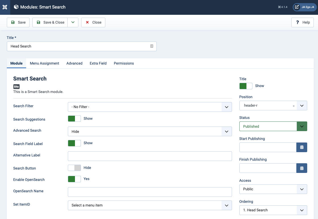Open the Access dropdown

(x=273, y=189)
